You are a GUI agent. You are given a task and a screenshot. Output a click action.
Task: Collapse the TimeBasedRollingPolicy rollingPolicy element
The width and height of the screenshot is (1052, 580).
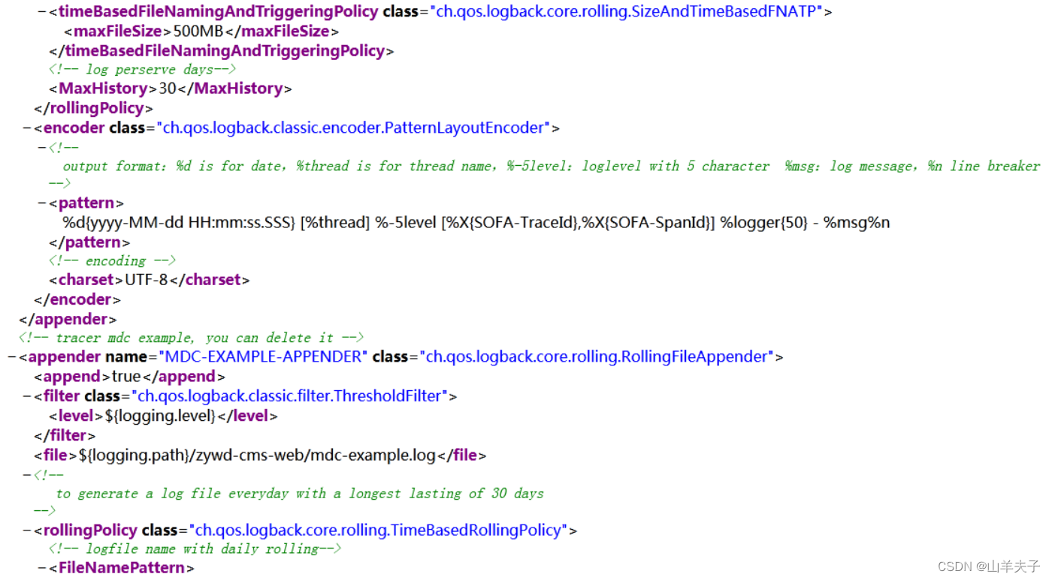[x=26, y=530]
